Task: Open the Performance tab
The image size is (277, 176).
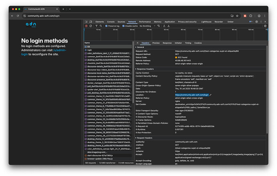Action: (x=145, y=22)
